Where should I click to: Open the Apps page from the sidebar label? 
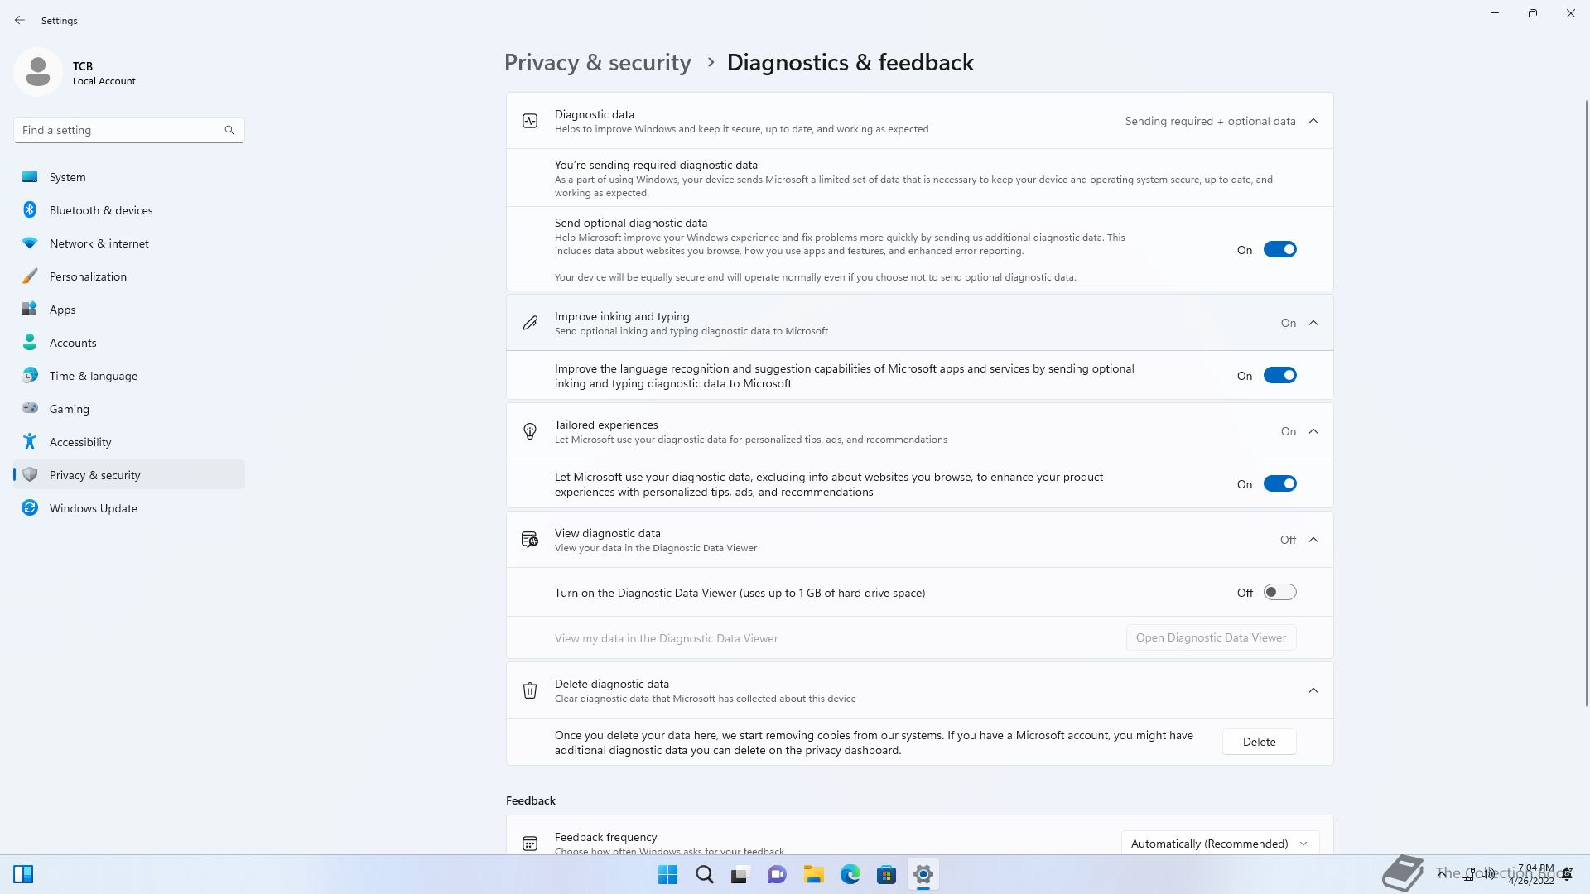pos(62,310)
